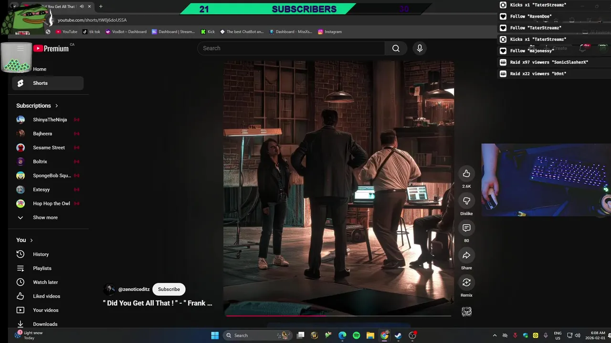
Task: Open the volume speaker tray icon
Action: coord(578,335)
